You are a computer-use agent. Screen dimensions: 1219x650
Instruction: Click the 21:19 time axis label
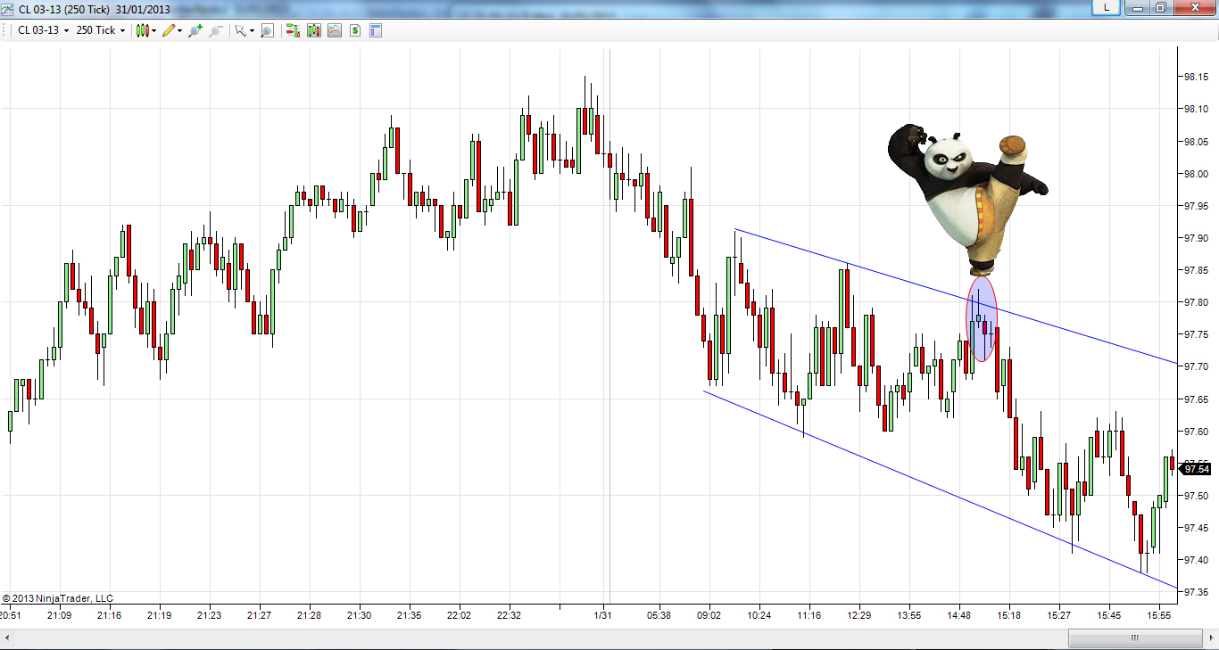(160, 615)
